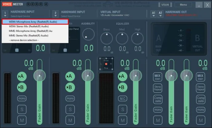Choose remove device selection option
The width and height of the screenshot is (212, 128).
click(35, 40)
